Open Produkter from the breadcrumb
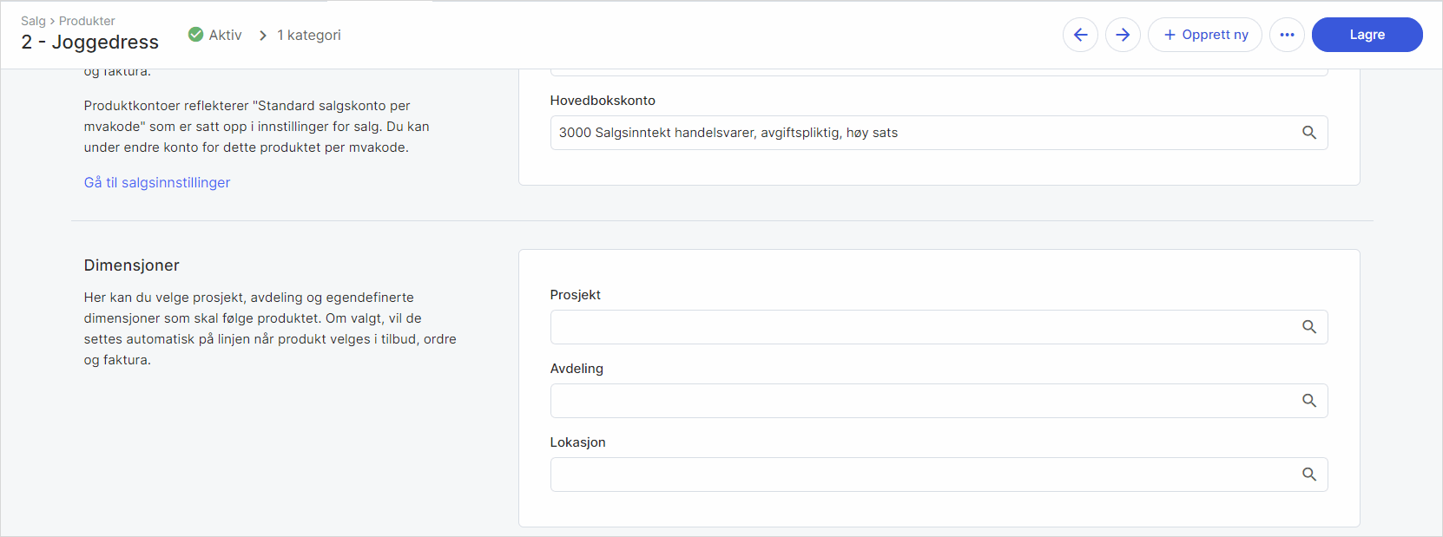Screen dimensions: 1443x537 [87, 21]
